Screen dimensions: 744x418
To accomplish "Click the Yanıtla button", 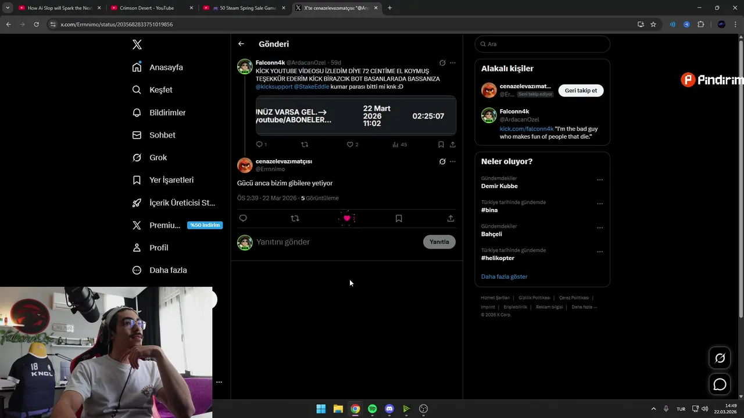I will click(x=439, y=242).
